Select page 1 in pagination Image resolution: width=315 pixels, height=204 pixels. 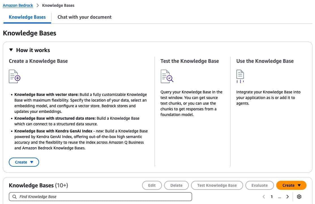click(x=272, y=197)
